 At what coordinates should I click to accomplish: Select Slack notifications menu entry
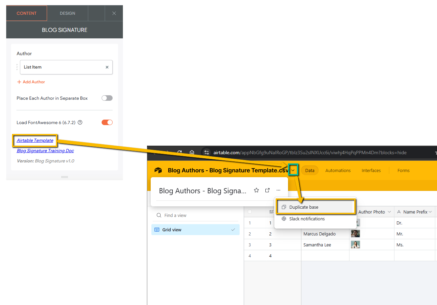point(315,219)
